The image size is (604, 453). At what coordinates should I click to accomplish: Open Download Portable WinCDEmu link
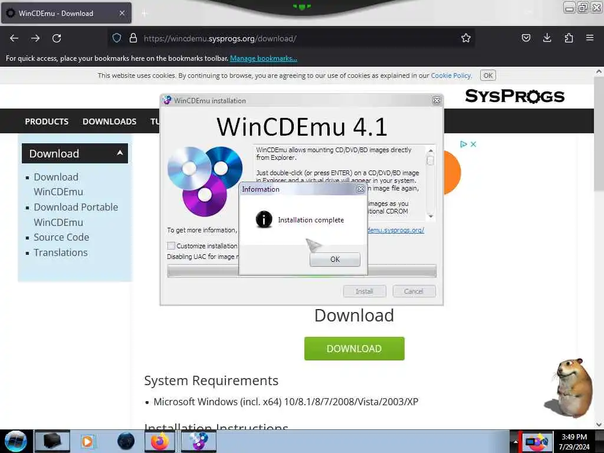[x=76, y=215]
